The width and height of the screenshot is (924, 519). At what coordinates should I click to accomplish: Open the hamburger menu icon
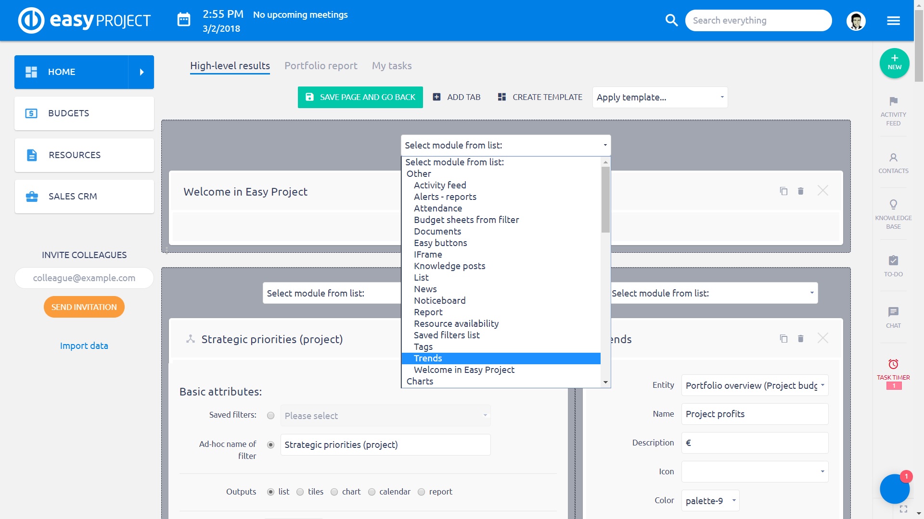point(893,21)
